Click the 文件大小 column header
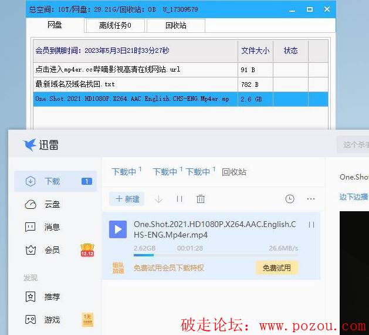 (x=255, y=51)
